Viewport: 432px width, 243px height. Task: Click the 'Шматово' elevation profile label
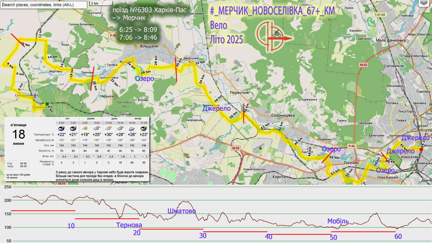182,211
